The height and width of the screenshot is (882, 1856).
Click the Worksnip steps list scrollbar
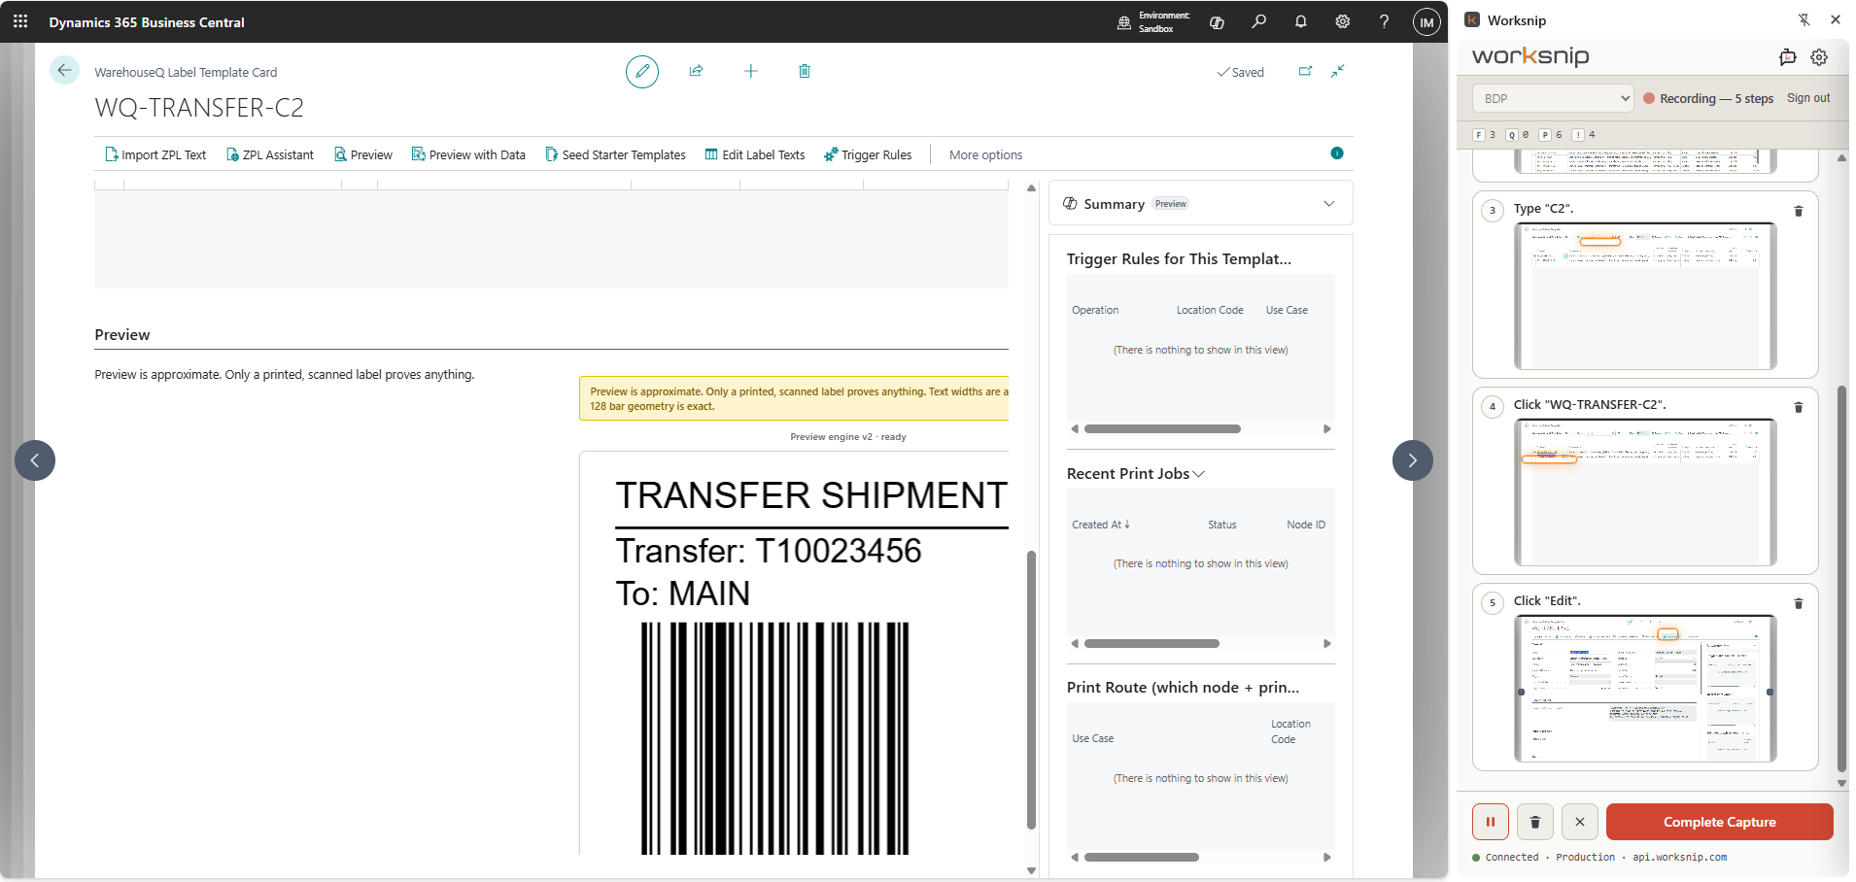pyautogui.click(x=1841, y=579)
